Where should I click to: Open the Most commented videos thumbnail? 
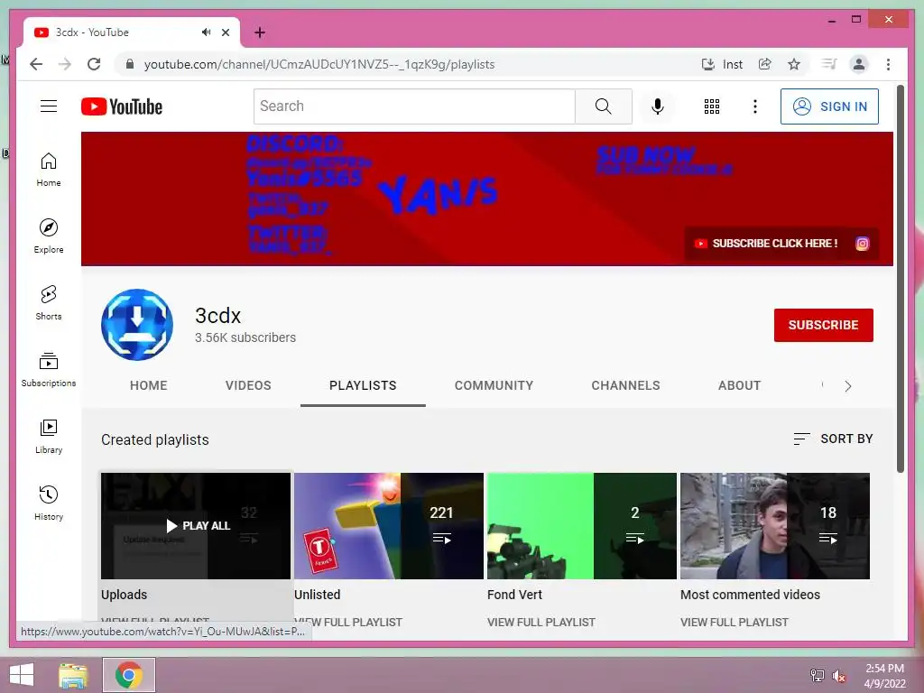coord(775,526)
